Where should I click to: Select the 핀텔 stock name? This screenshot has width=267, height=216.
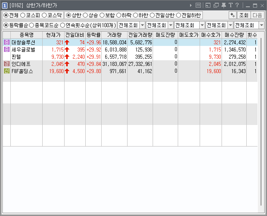(x=16, y=57)
